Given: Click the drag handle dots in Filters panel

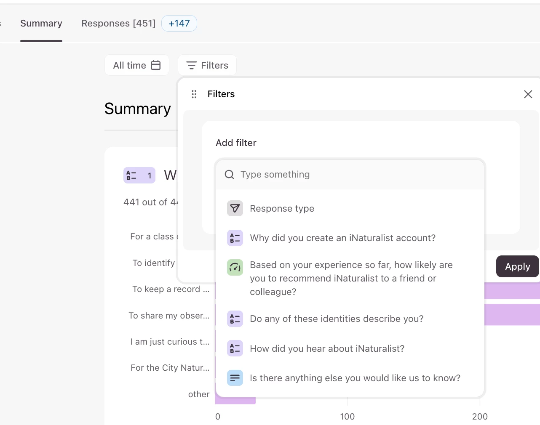Looking at the screenshot, I should click(194, 94).
